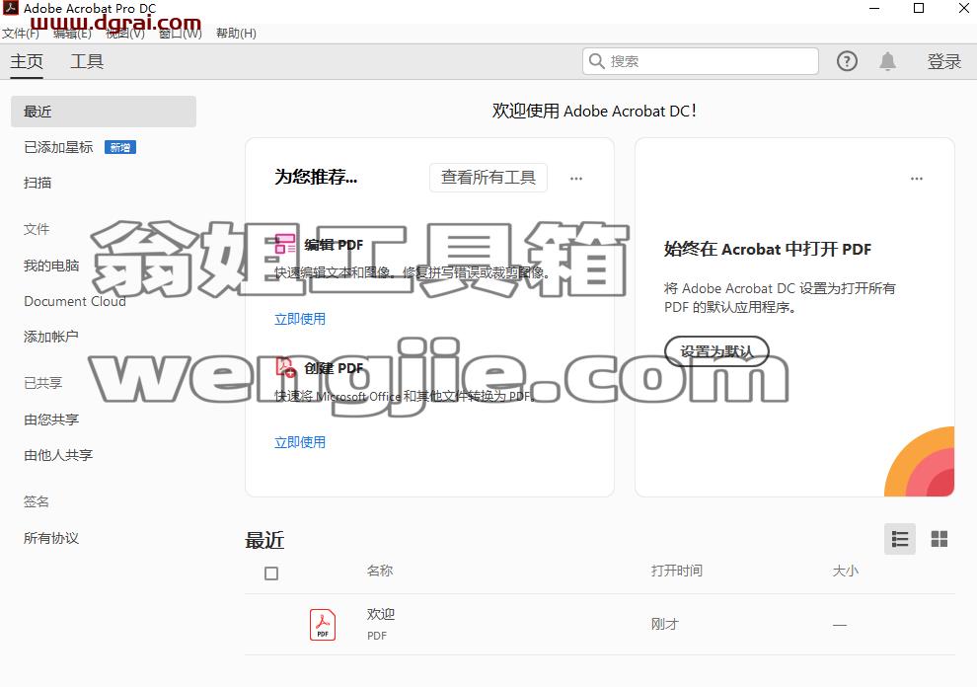Click the Create PDF tool icon
This screenshot has width=977, height=687.
click(x=286, y=366)
